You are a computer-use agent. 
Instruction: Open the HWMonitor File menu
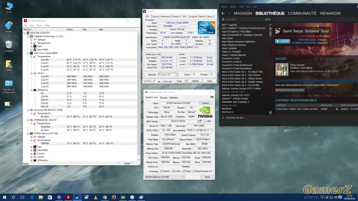(25, 26)
